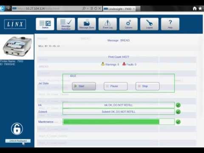
Task: Click the Message BREAD text
Action: [x=119, y=40]
